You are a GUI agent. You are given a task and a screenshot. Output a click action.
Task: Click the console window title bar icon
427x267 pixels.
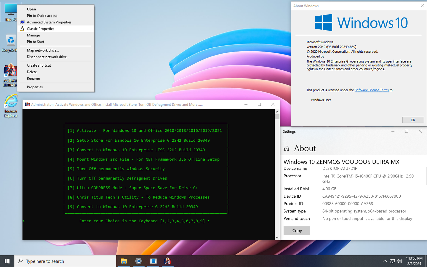point(27,104)
